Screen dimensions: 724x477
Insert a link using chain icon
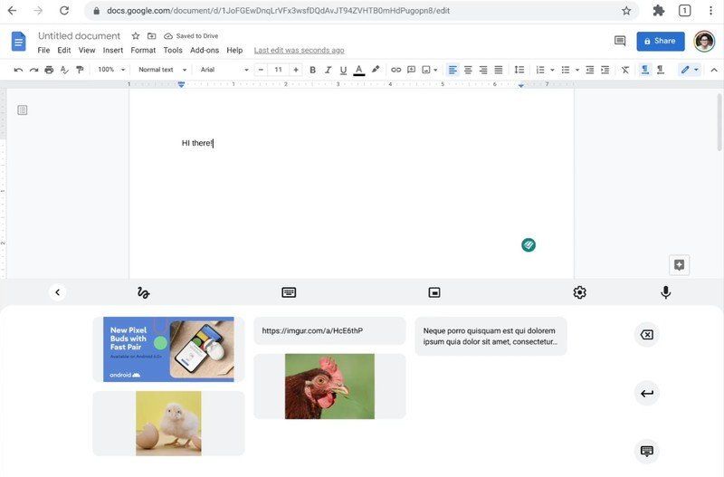(x=395, y=70)
